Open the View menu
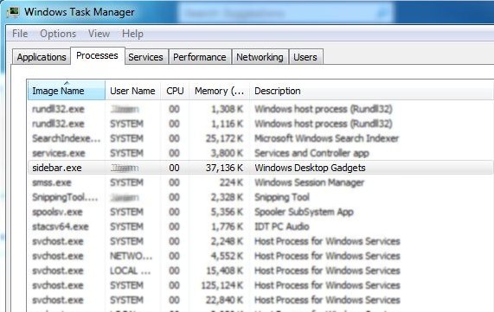This screenshot has width=494, height=312. point(99,34)
